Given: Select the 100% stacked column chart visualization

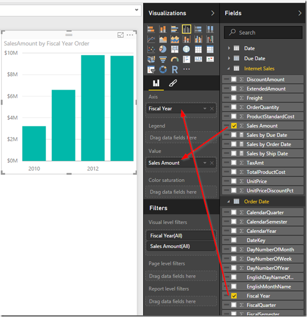Looking at the screenshot, I should pos(210,29).
